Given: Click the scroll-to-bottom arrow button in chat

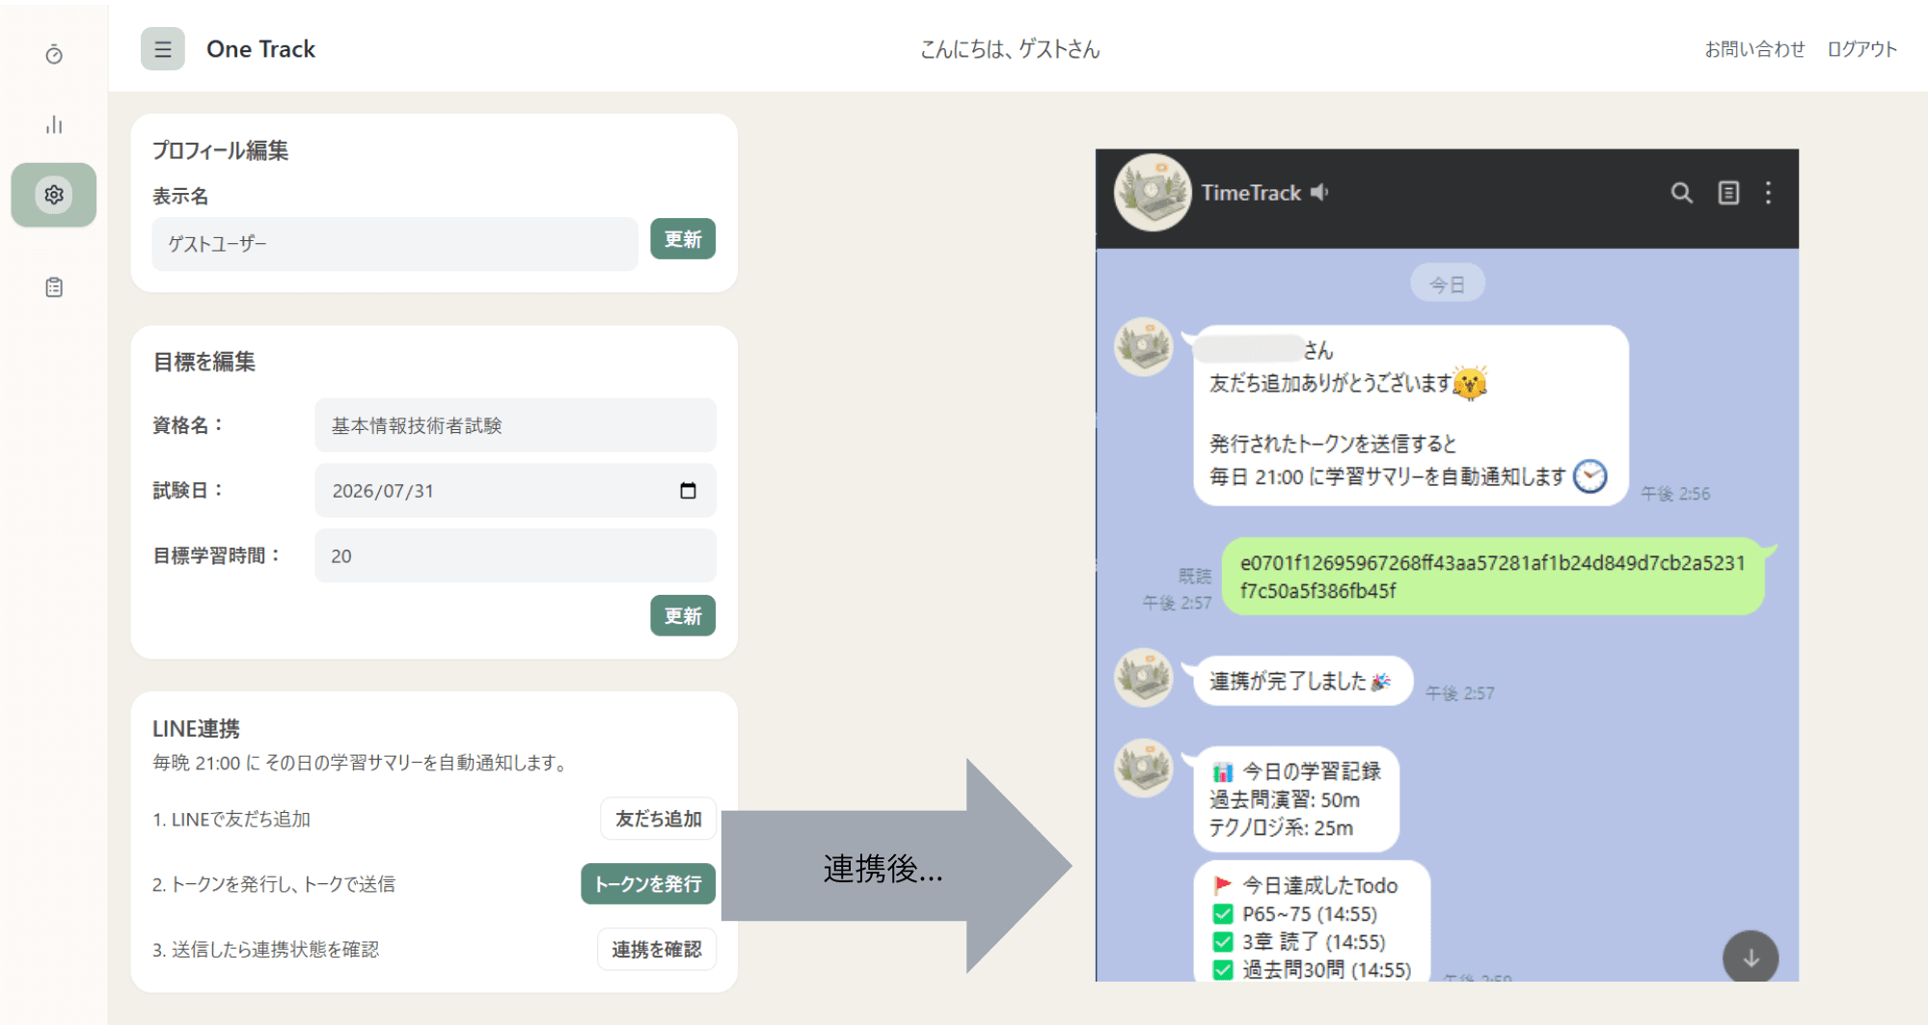Looking at the screenshot, I should click(1751, 958).
